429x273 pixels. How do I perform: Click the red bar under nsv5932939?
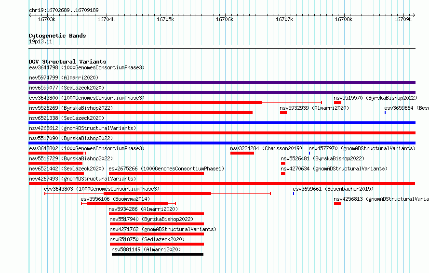[283, 113]
